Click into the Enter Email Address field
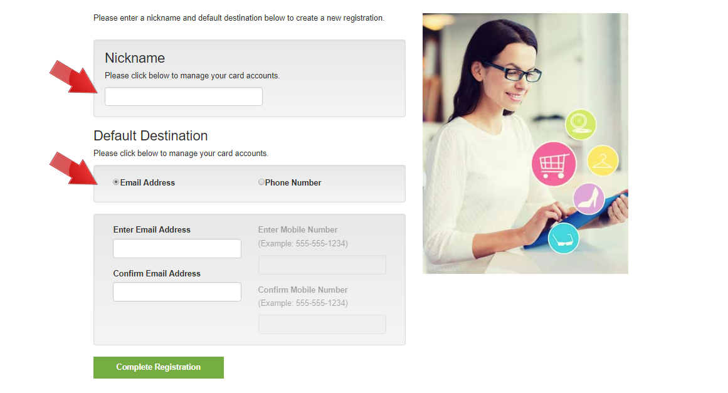Viewport: 728px width, 393px height. coord(177,249)
